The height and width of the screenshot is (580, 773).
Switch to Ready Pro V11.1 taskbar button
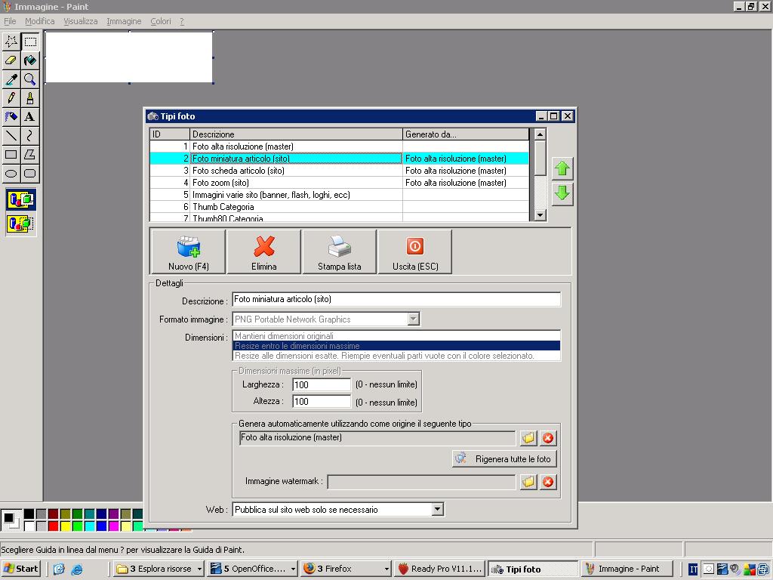(x=440, y=569)
